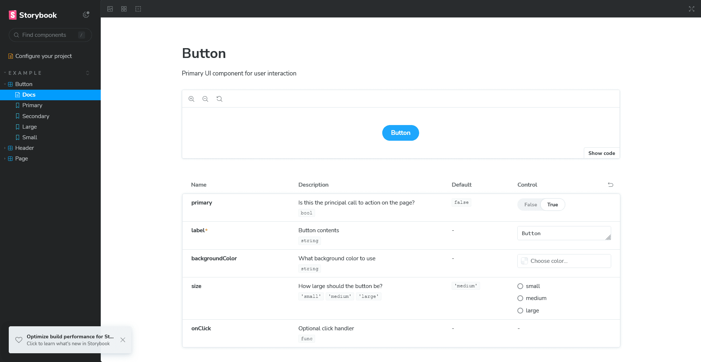This screenshot has width=701, height=362.
Task: Click the Page component grid icon
Action: point(10,159)
